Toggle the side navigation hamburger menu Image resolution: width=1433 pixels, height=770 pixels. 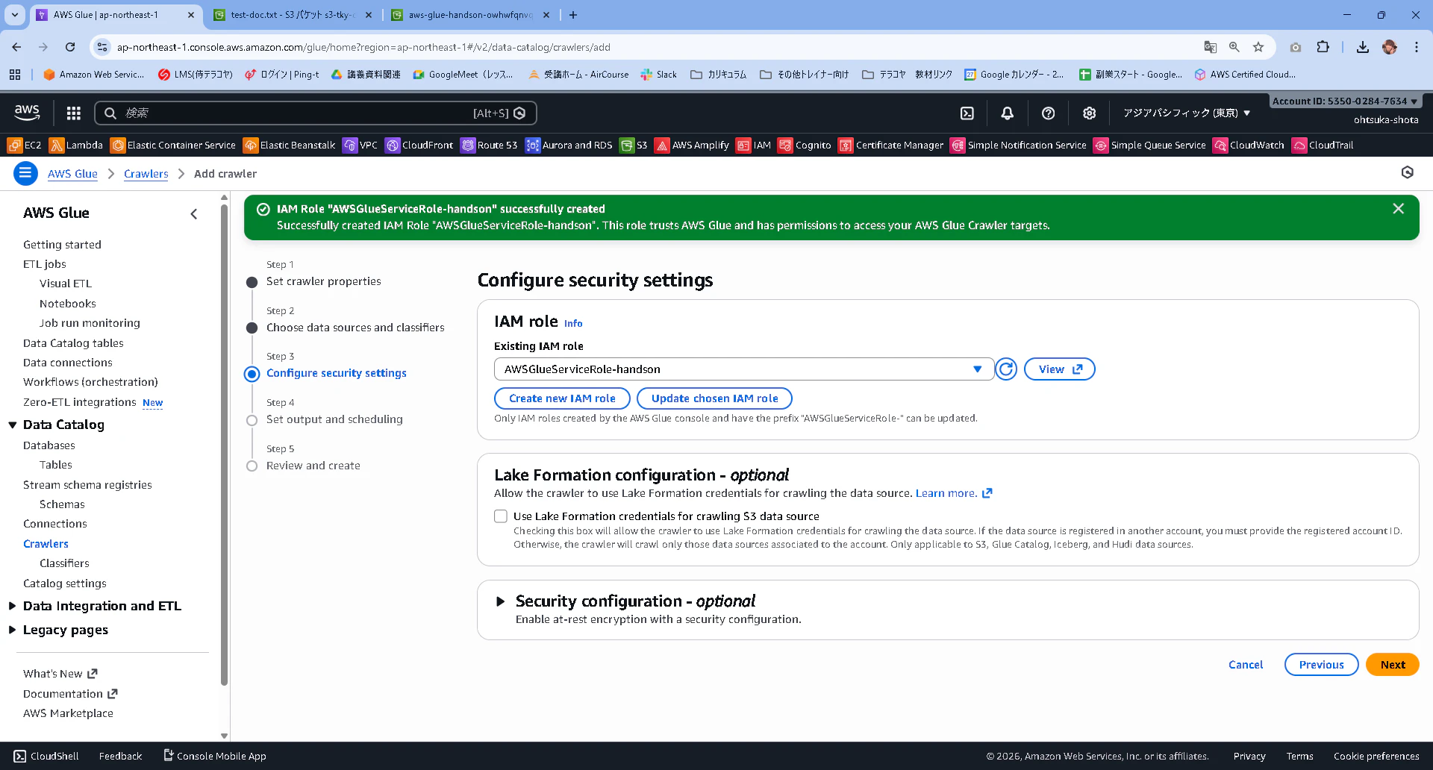pyautogui.click(x=25, y=174)
